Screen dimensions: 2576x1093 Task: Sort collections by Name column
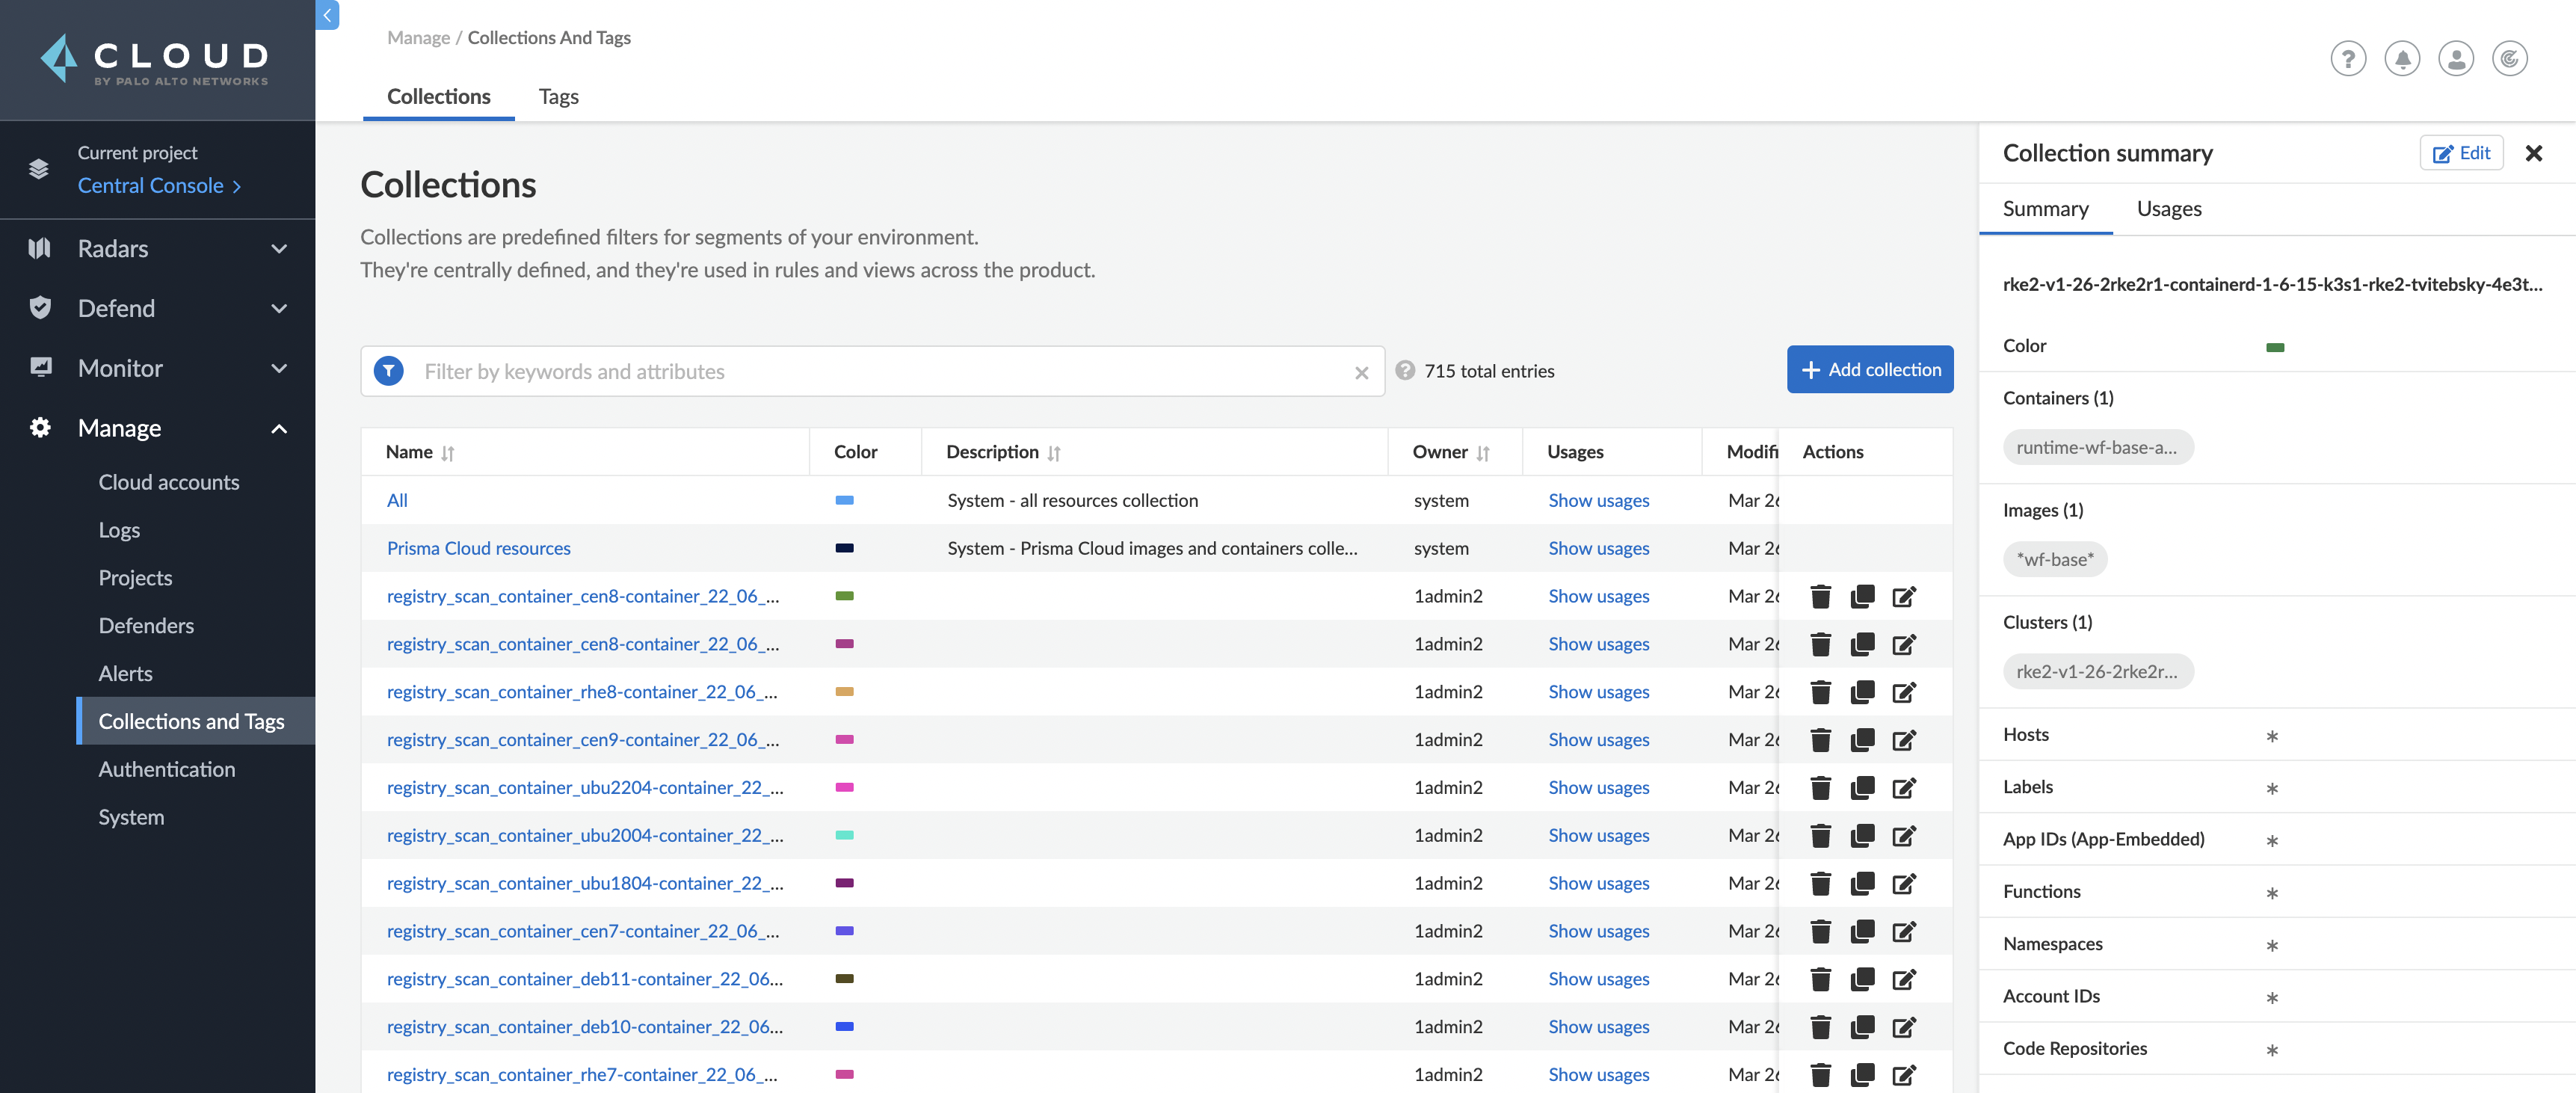pyautogui.click(x=448, y=453)
